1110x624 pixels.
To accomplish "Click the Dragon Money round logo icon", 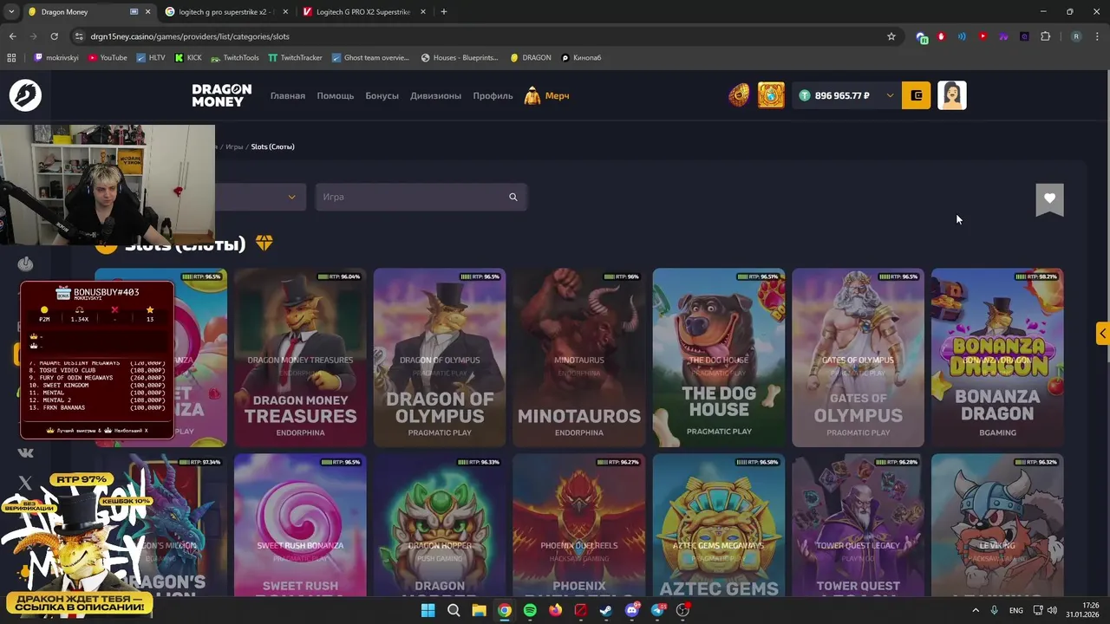I will [x=25, y=95].
